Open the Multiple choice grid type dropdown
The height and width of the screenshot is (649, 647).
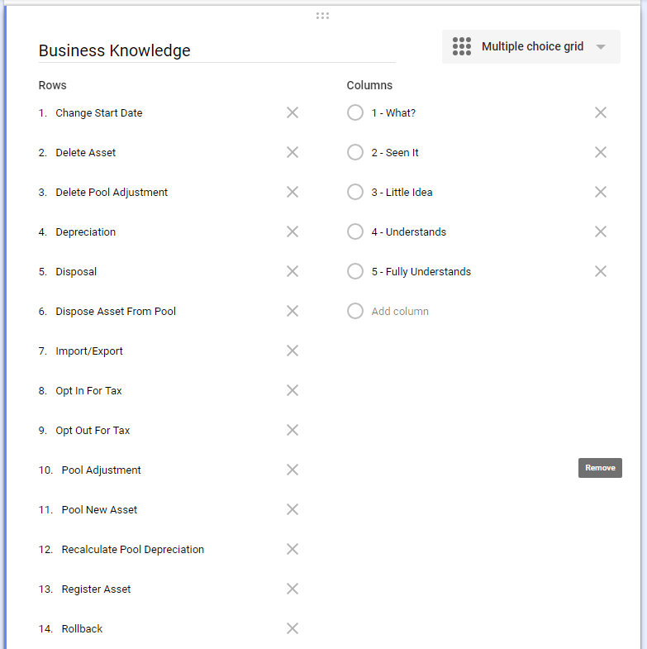(531, 46)
